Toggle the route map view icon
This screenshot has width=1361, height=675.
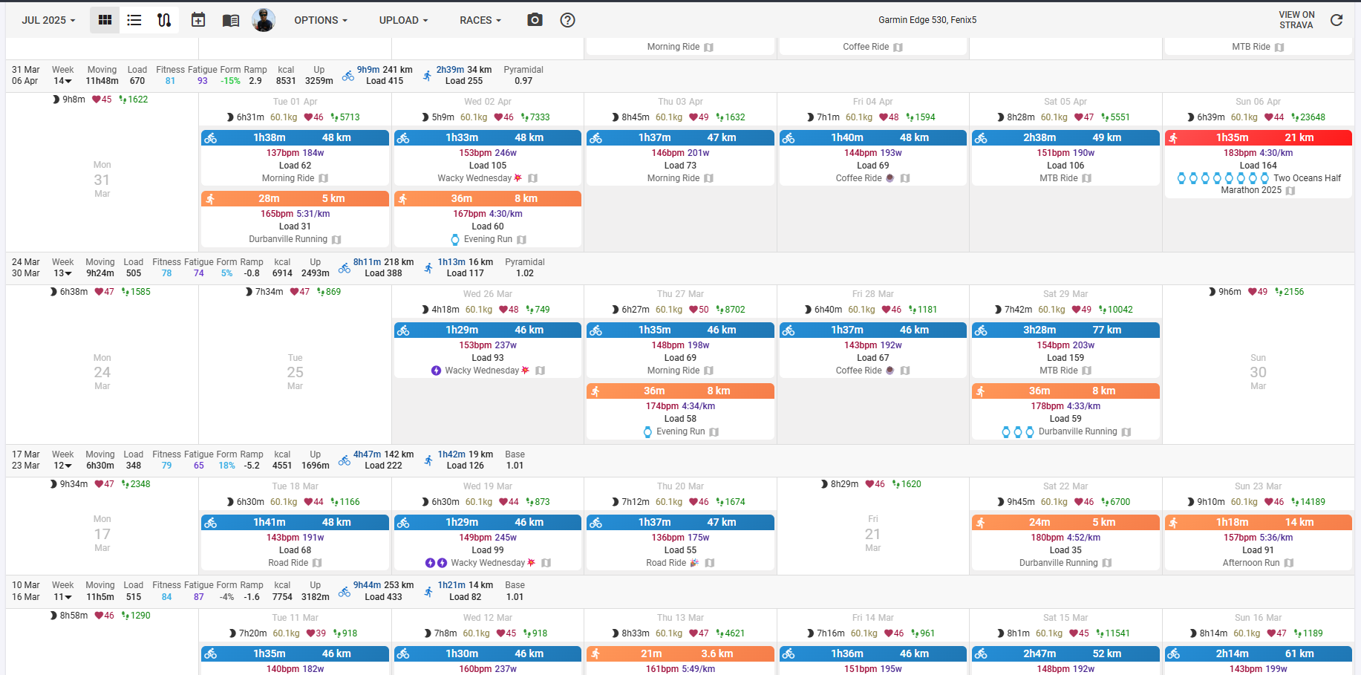click(164, 20)
